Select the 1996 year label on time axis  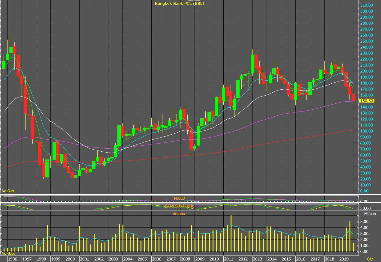[x=12, y=259]
